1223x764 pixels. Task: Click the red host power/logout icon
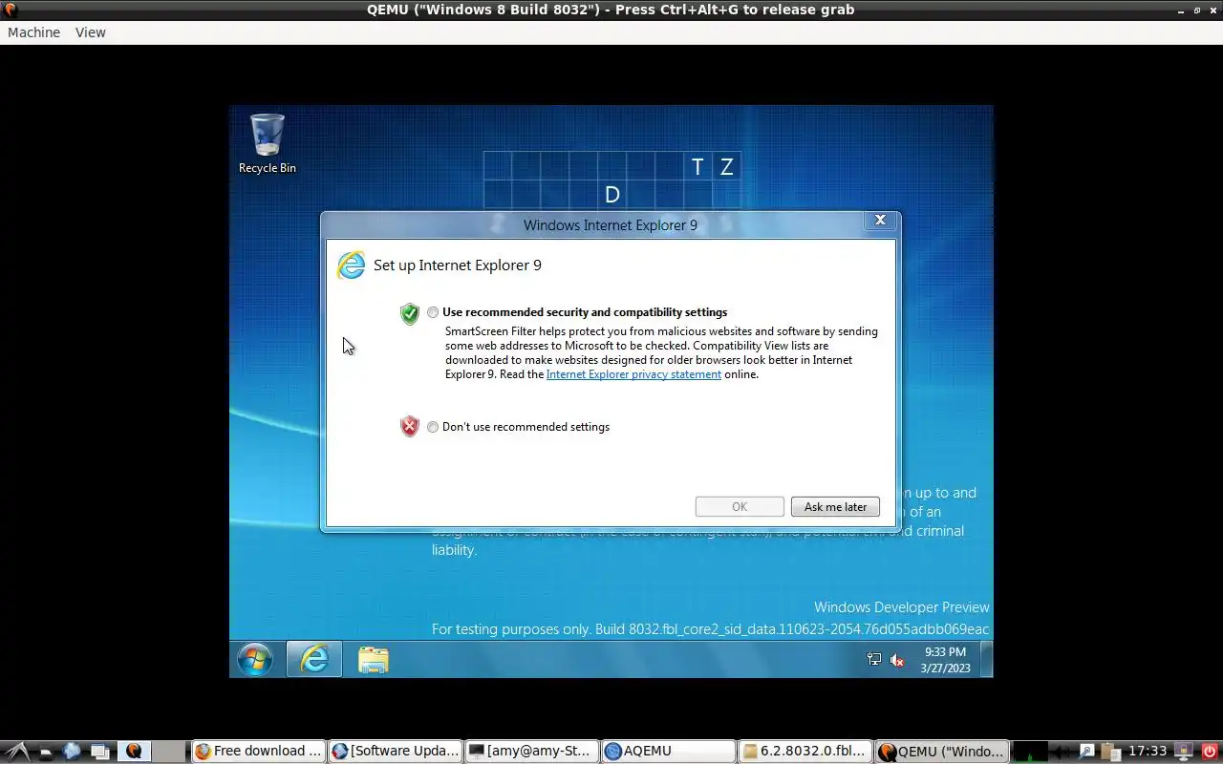[x=1210, y=752]
